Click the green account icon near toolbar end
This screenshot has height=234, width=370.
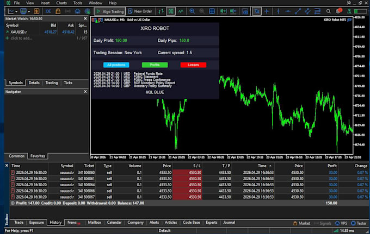tap(349, 11)
